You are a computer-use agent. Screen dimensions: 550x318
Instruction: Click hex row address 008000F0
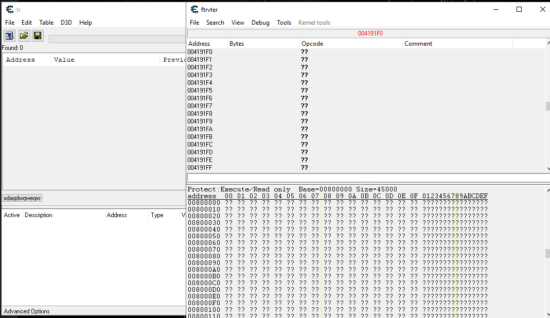pyautogui.click(x=204, y=303)
